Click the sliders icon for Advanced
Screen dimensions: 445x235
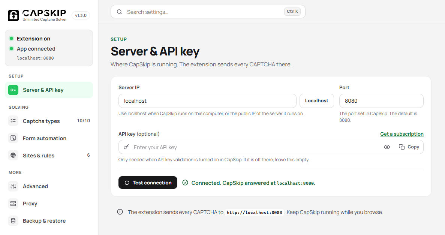[13, 186]
